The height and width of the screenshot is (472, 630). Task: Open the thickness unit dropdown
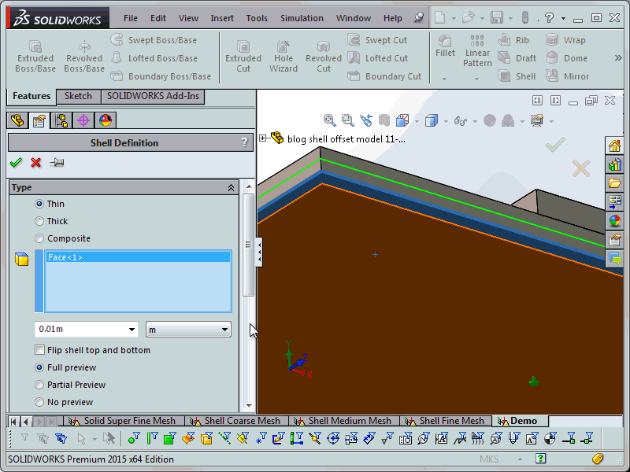tap(224, 330)
